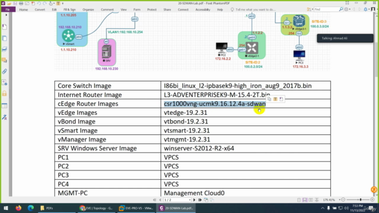Open the Accessibility ribbon tab
The image size is (379, 213).
[203, 9]
